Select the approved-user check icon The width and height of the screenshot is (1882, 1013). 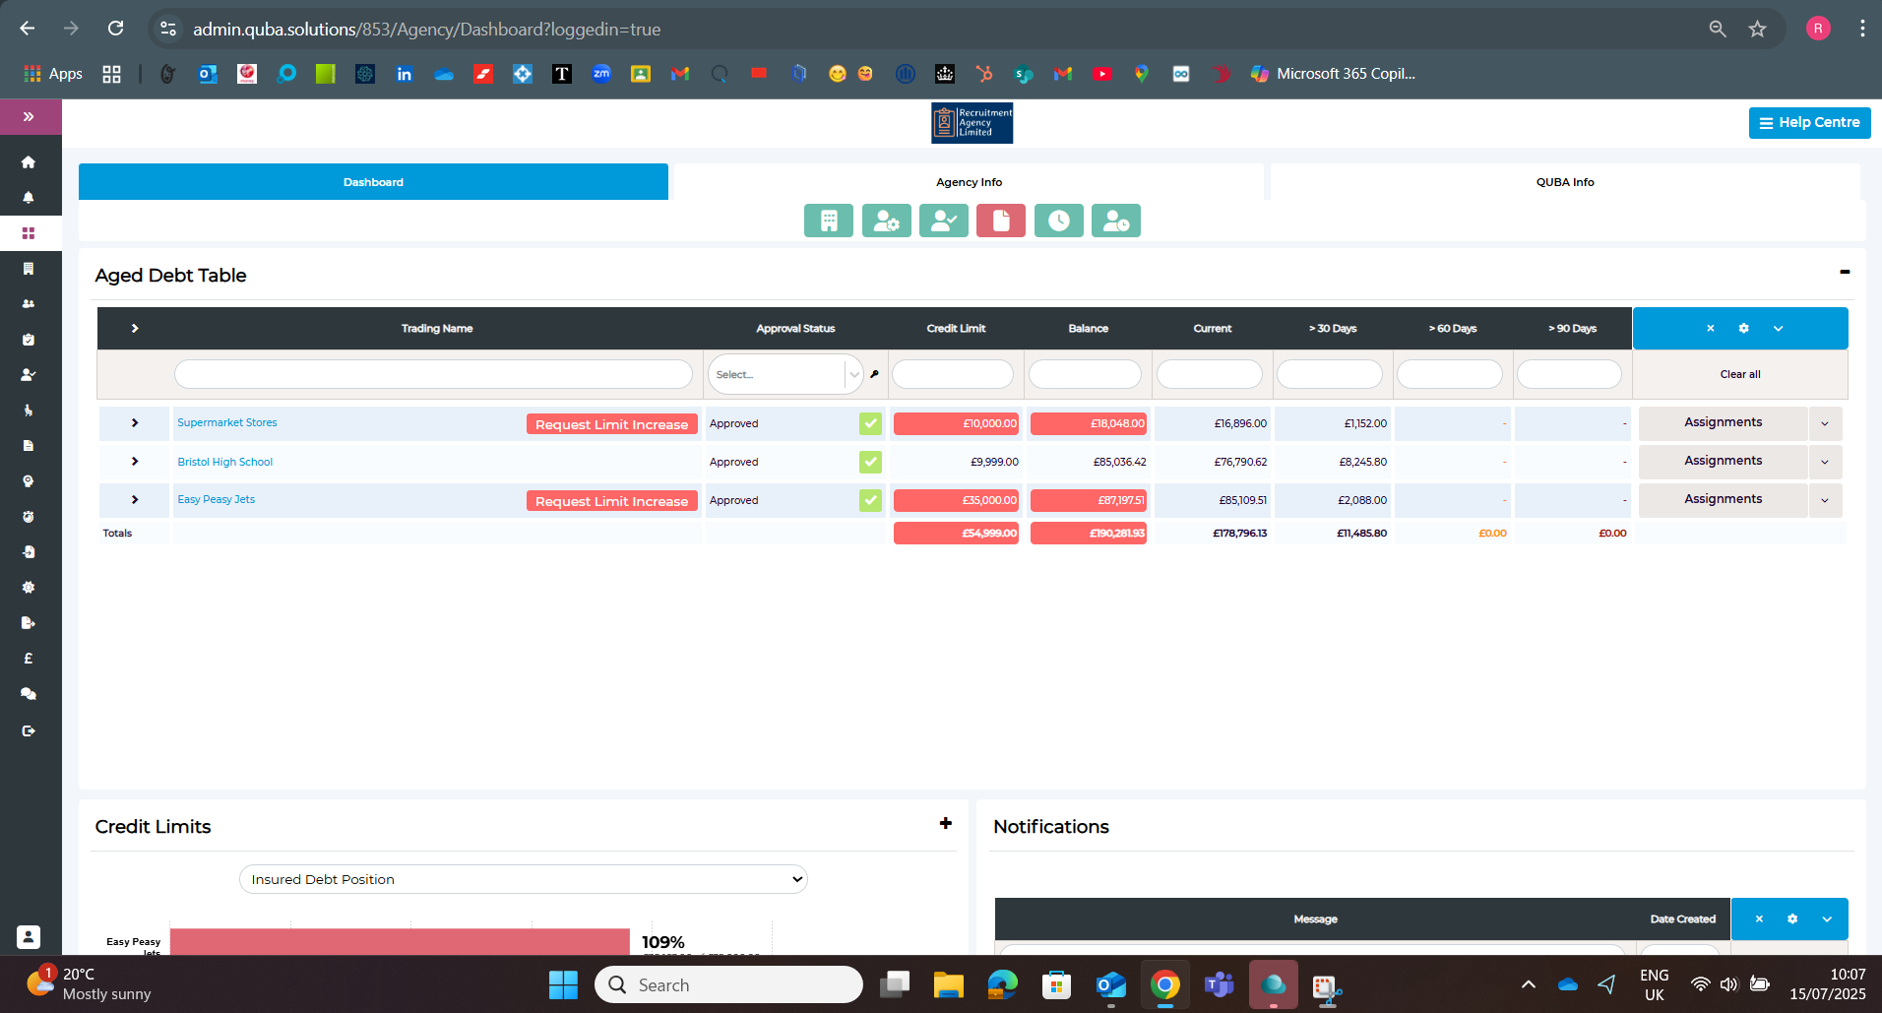tap(943, 221)
